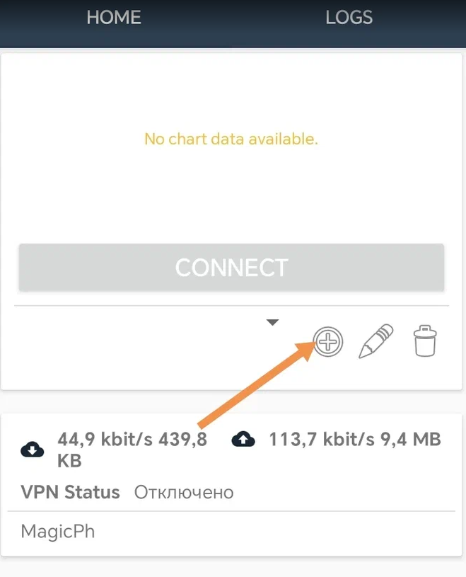Select the pencil edit profile icon

pyautogui.click(x=375, y=341)
